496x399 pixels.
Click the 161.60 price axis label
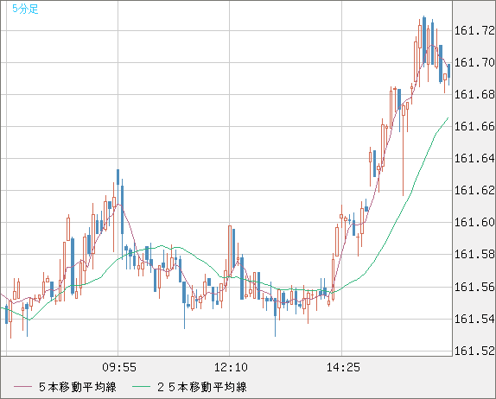(474, 222)
